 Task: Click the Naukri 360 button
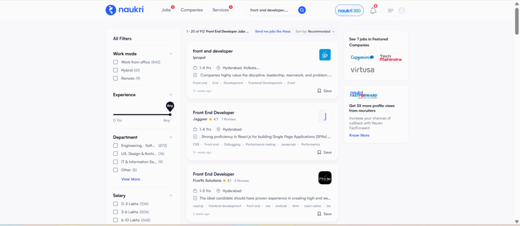(349, 10)
